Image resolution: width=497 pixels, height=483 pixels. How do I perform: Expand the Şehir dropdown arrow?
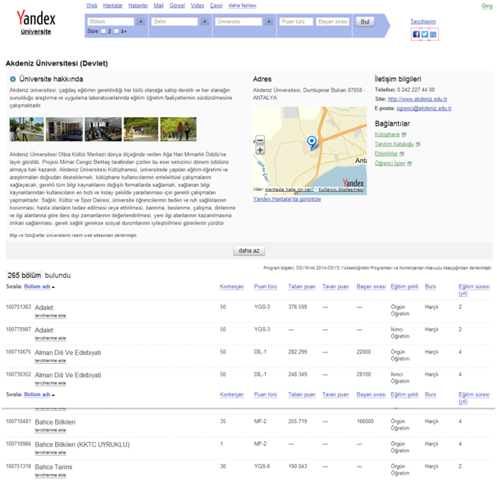click(205, 22)
